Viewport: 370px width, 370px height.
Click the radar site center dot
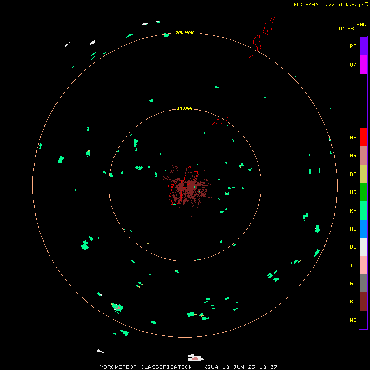[x=185, y=184]
